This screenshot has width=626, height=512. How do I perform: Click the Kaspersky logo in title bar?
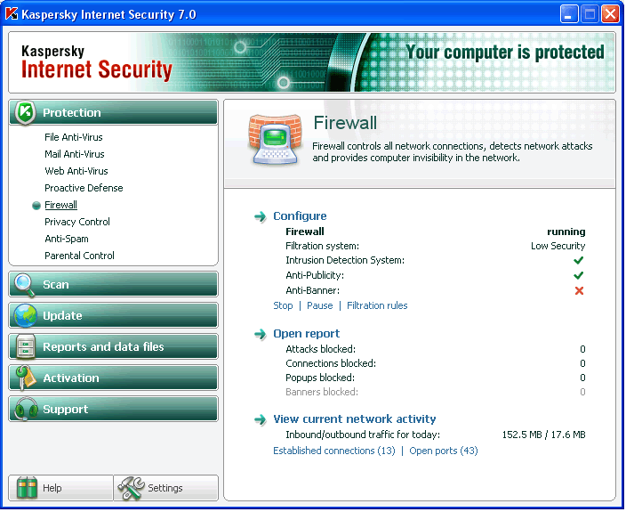pos(12,14)
